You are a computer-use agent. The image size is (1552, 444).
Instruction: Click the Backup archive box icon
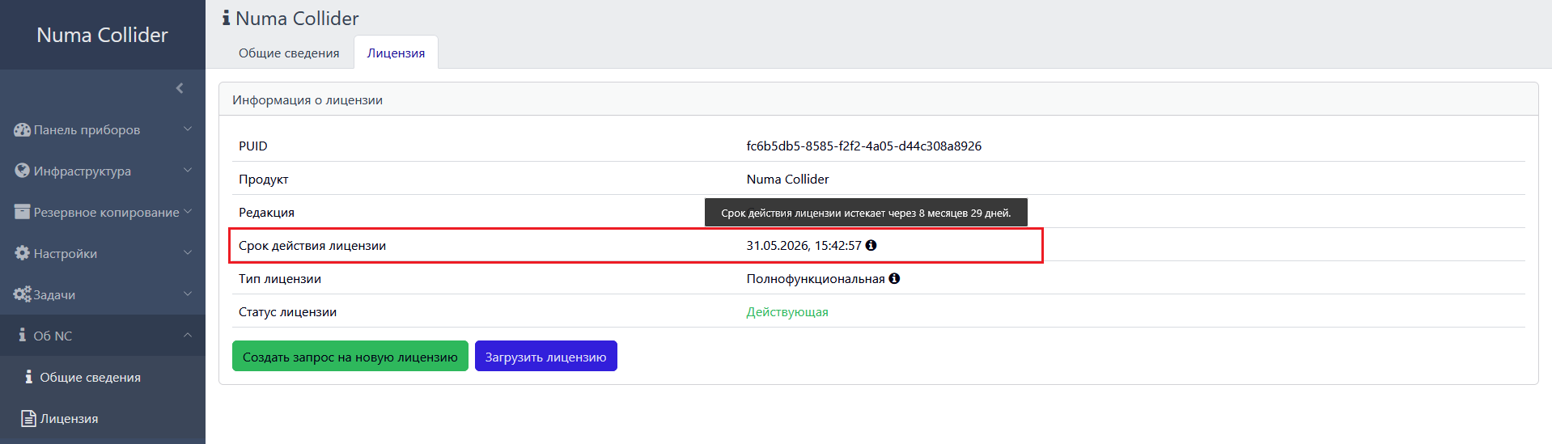(x=22, y=212)
